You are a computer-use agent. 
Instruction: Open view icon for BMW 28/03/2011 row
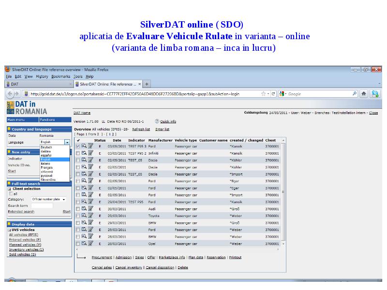pyautogui.click(x=84, y=236)
